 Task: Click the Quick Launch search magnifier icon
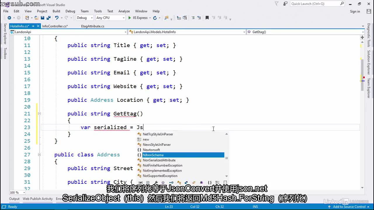(x=342, y=3)
